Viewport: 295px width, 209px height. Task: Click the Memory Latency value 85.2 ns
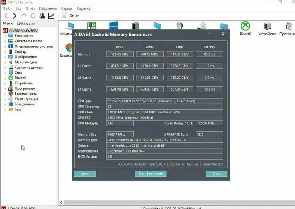click(x=209, y=54)
